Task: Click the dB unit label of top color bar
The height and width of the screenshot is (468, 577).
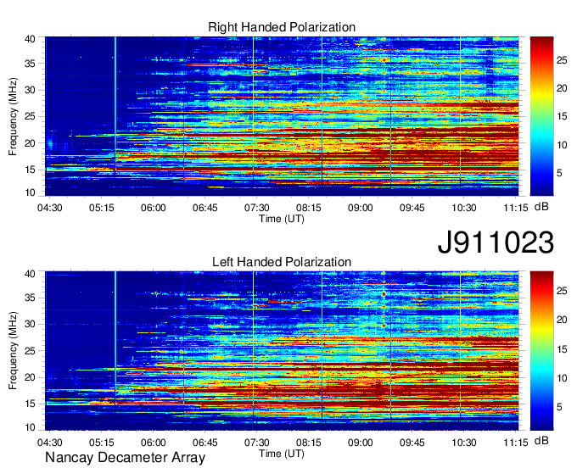Action: pos(541,207)
